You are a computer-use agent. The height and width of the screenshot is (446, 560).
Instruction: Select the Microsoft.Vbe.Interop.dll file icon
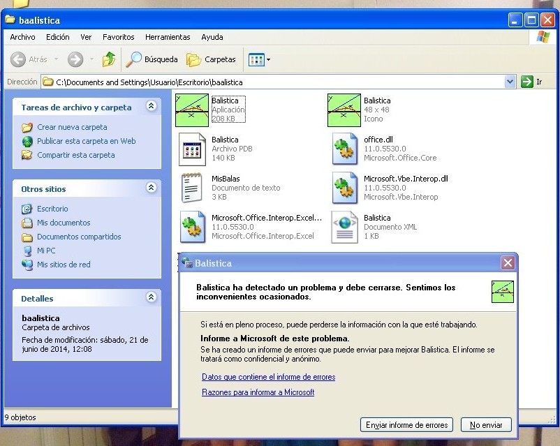345,188
